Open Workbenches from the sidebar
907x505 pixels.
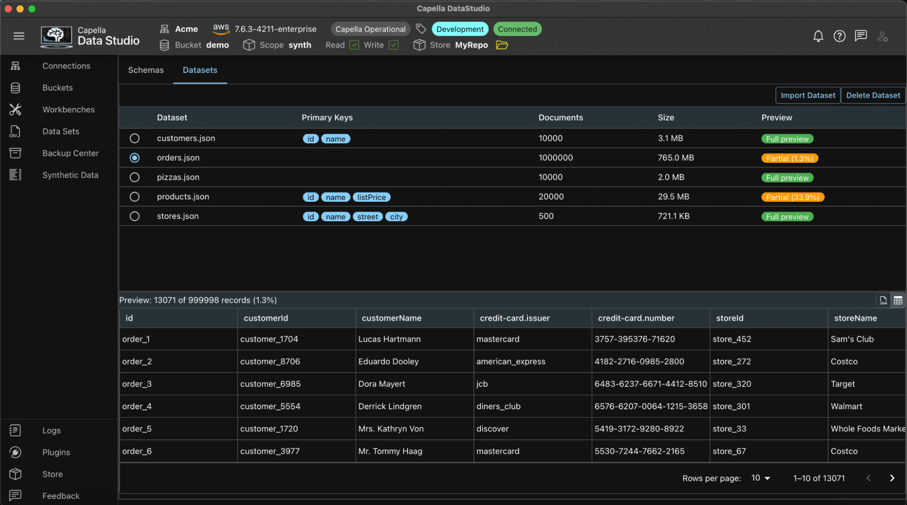tap(68, 109)
